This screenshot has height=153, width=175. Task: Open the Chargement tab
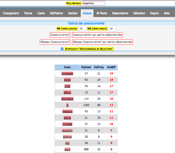11,13
